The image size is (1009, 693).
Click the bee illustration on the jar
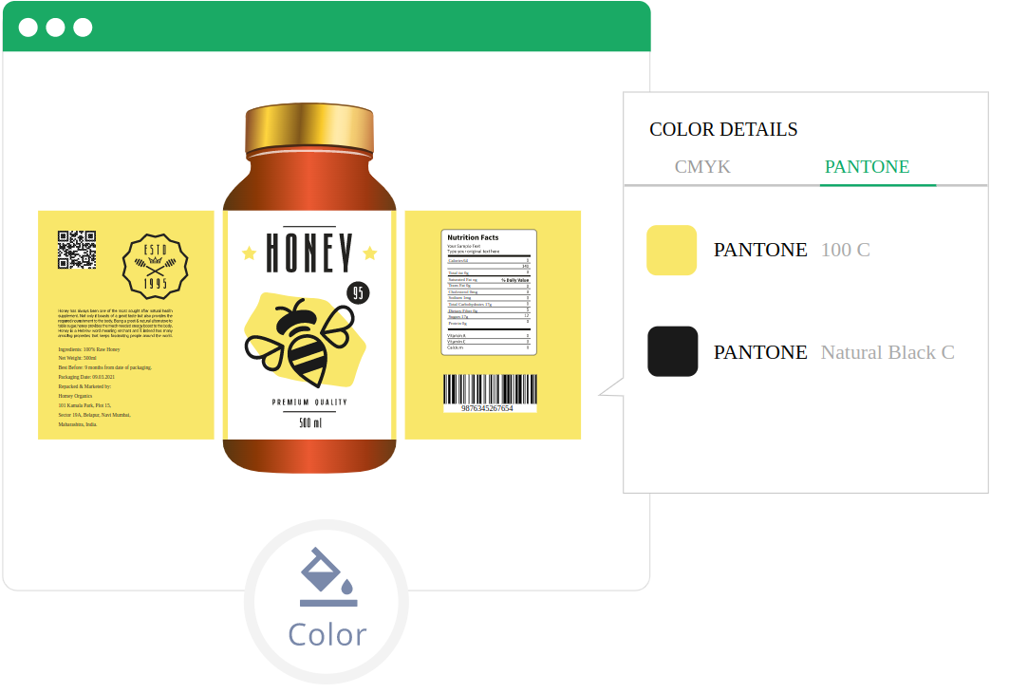[x=300, y=341]
